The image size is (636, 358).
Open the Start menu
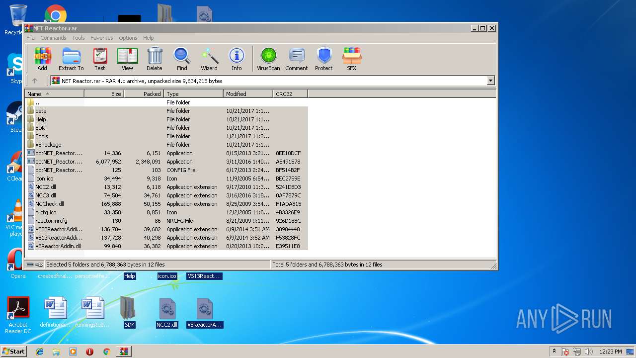14,352
